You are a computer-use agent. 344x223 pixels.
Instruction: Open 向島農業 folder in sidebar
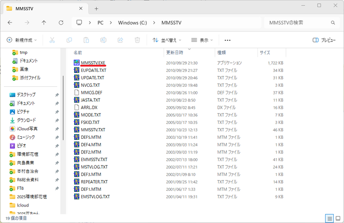(x=21, y=163)
